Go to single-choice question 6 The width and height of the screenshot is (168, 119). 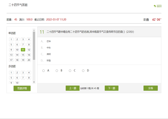(x=17, y=45)
